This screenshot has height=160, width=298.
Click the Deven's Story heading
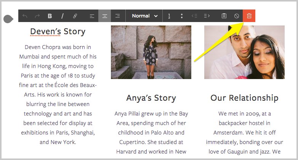click(58, 32)
